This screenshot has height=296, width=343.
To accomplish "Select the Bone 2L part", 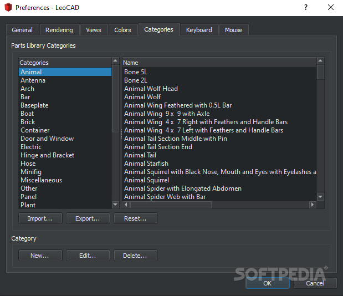I will [x=219, y=80].
